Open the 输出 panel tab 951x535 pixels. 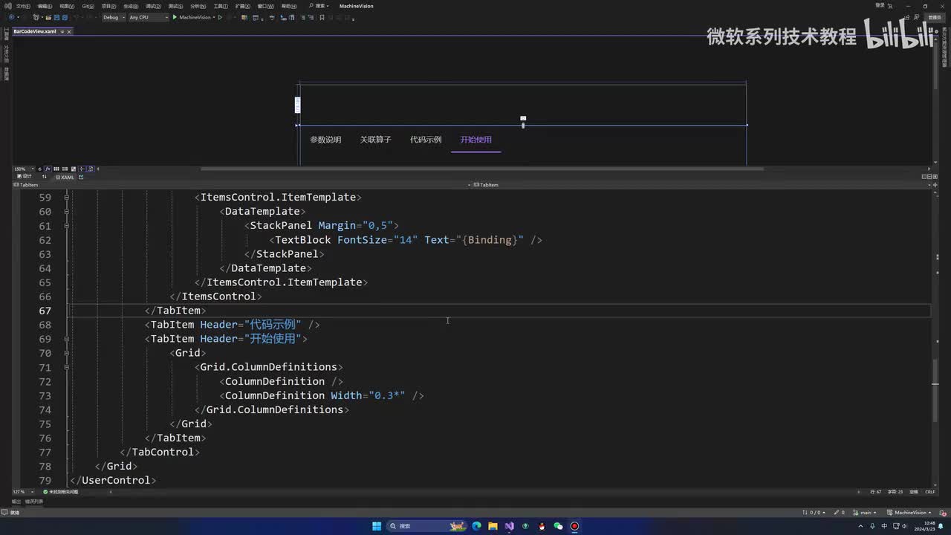tap(16, 502)
